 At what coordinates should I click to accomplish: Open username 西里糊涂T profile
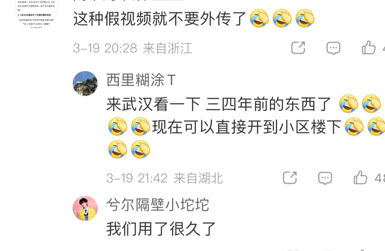[x=141, y=80]
